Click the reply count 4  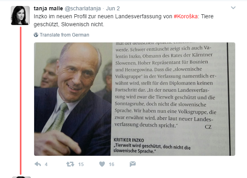pyautogui.click(x=46, y=164)
